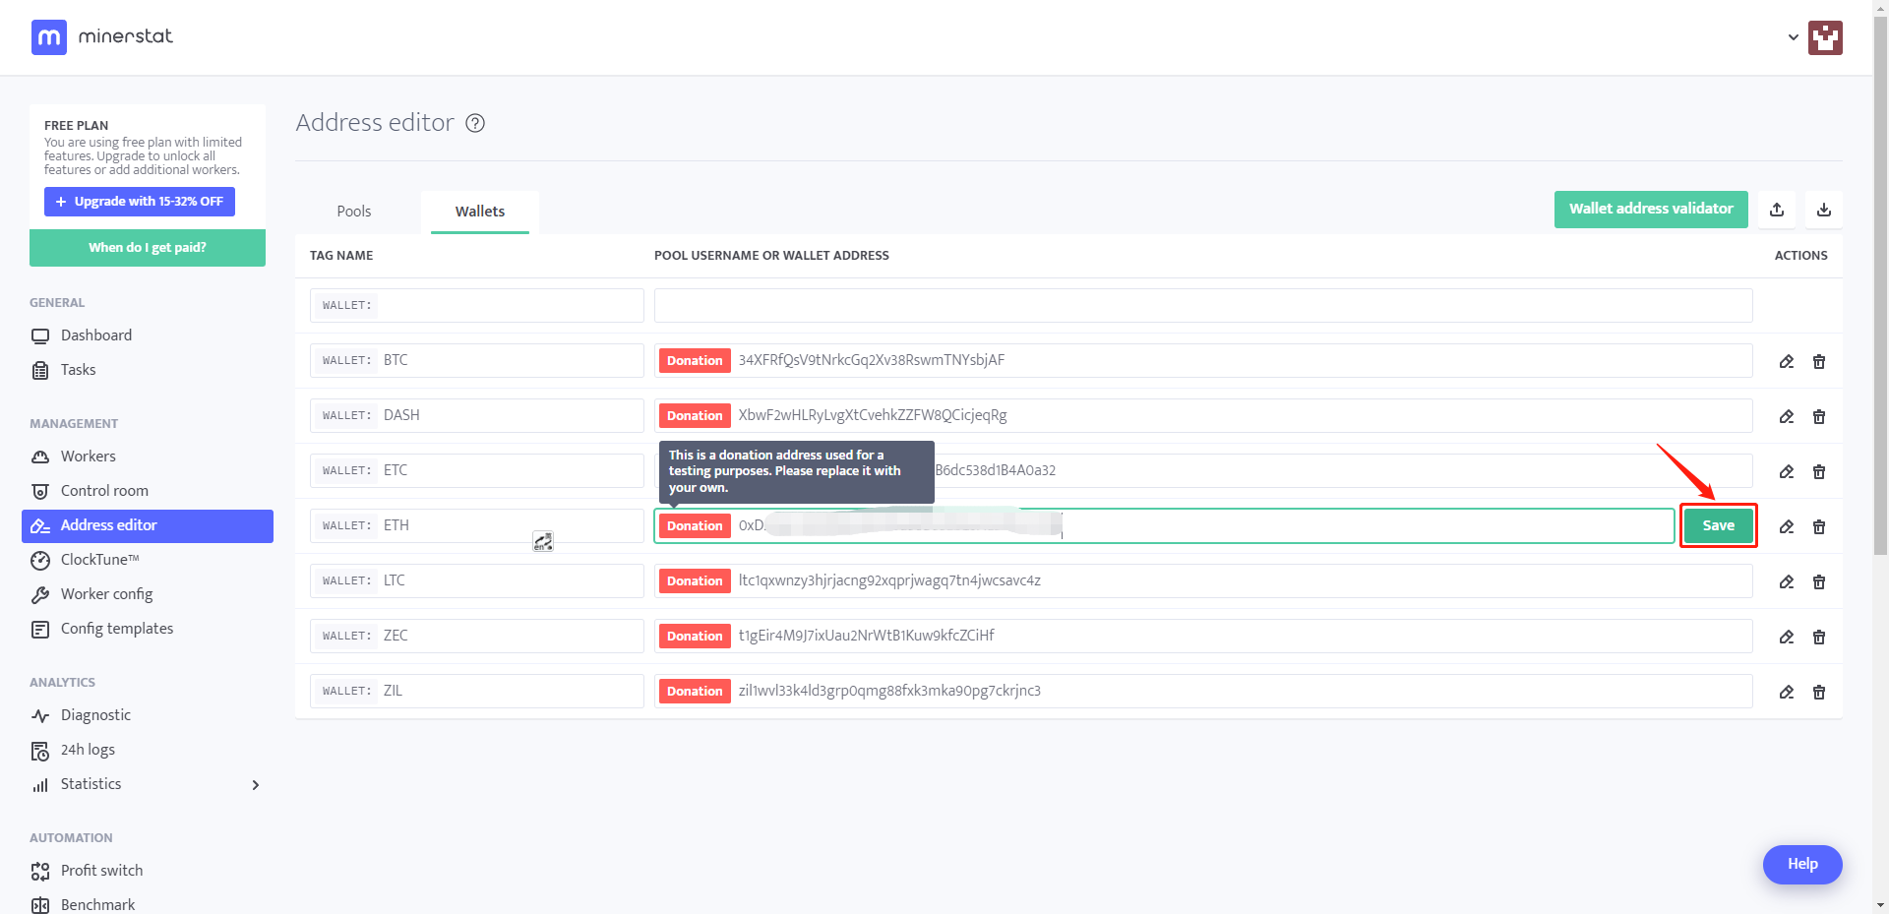1889x914 pixels.
Task: Open 24h logs
Action: pos(88,750)
